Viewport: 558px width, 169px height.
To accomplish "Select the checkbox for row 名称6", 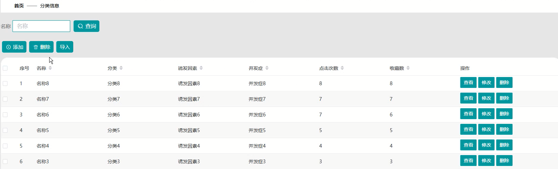I will pos(5,115).
